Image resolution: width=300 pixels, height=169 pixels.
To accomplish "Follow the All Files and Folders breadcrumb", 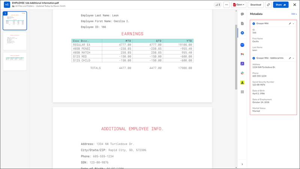I will tap(25, 6).
